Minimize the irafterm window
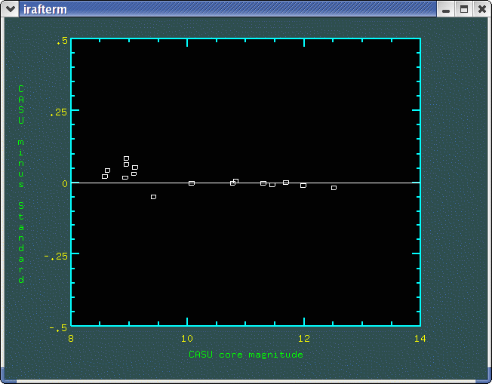The height and width of the screenshot is (384, 492). pos(447,9)
